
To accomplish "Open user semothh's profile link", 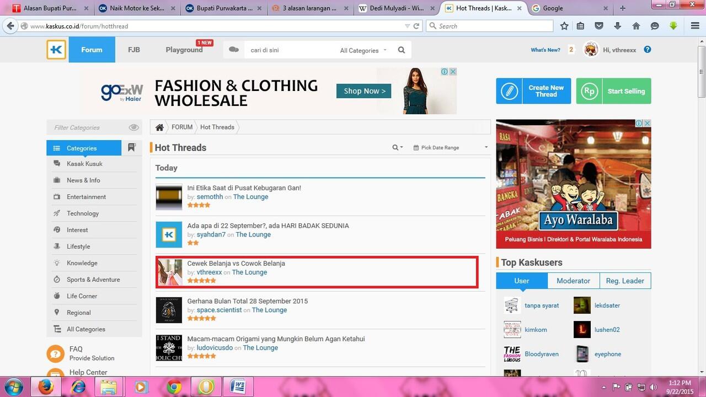I will click(210, 197).
